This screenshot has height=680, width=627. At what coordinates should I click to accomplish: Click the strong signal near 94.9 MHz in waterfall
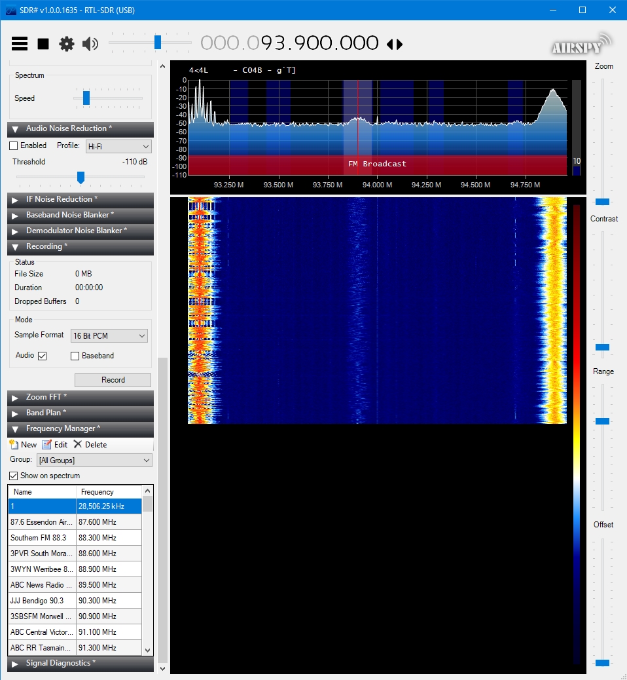[x=552, y=310]
